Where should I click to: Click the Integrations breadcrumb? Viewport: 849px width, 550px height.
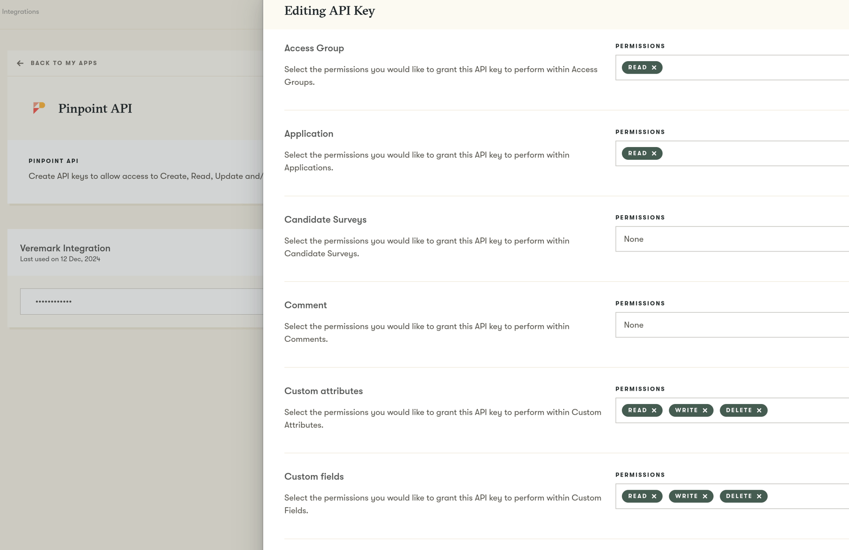(x=20, y=11)
